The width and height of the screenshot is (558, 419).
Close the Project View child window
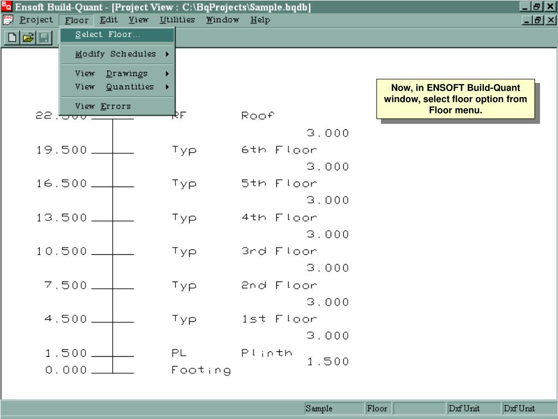(x=550, y=20)
